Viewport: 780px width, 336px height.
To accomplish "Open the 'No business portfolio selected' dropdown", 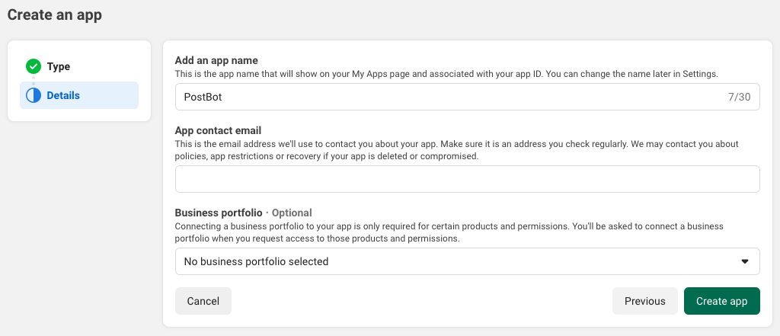I will [457, 261].
